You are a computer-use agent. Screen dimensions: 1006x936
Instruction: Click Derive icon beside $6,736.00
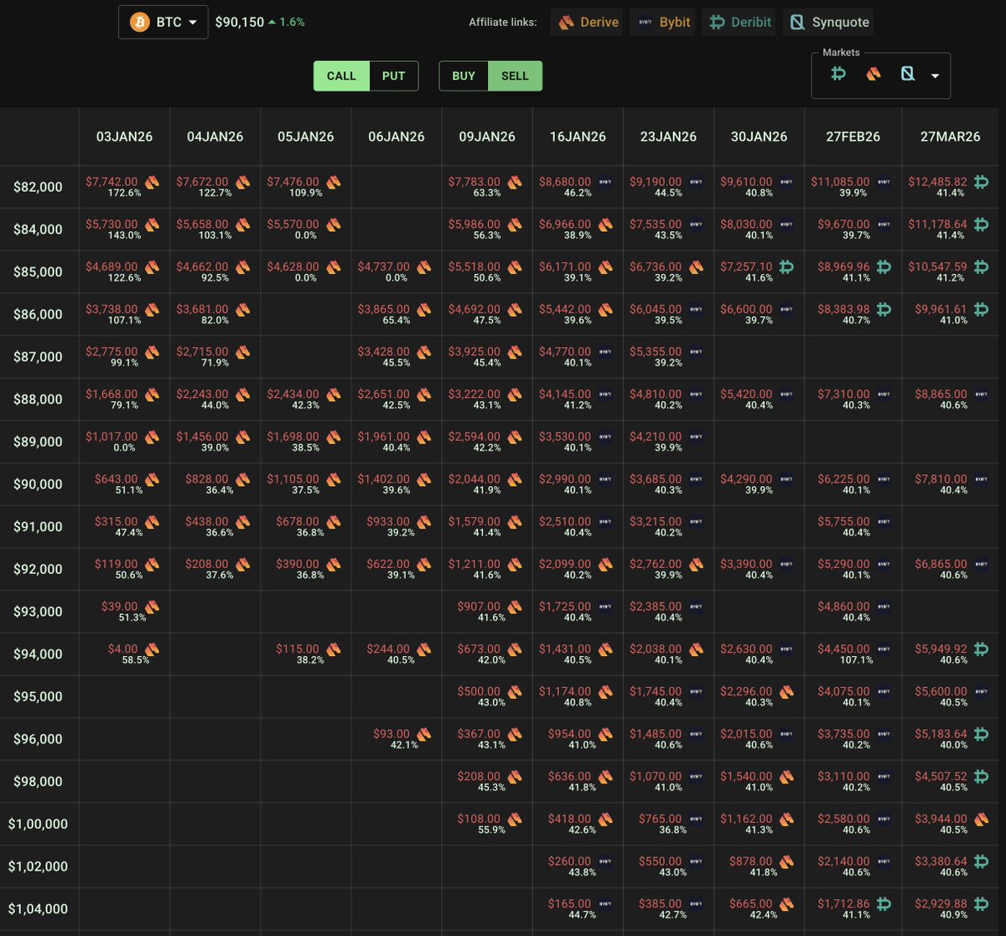point(696,266)
